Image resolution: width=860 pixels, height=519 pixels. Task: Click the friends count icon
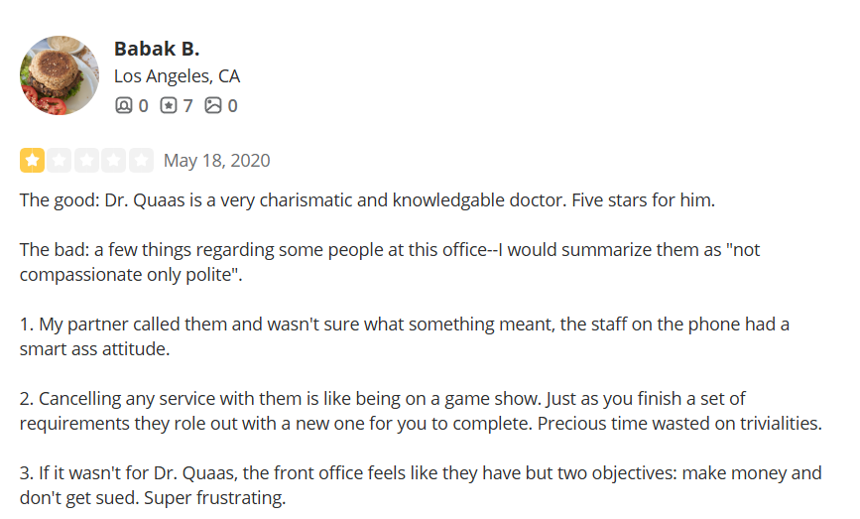[123, 105]
